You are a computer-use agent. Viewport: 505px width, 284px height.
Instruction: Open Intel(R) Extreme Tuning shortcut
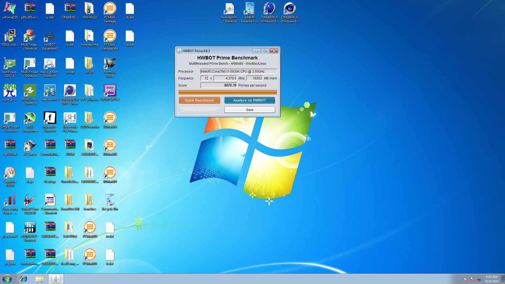pos(250,12)
